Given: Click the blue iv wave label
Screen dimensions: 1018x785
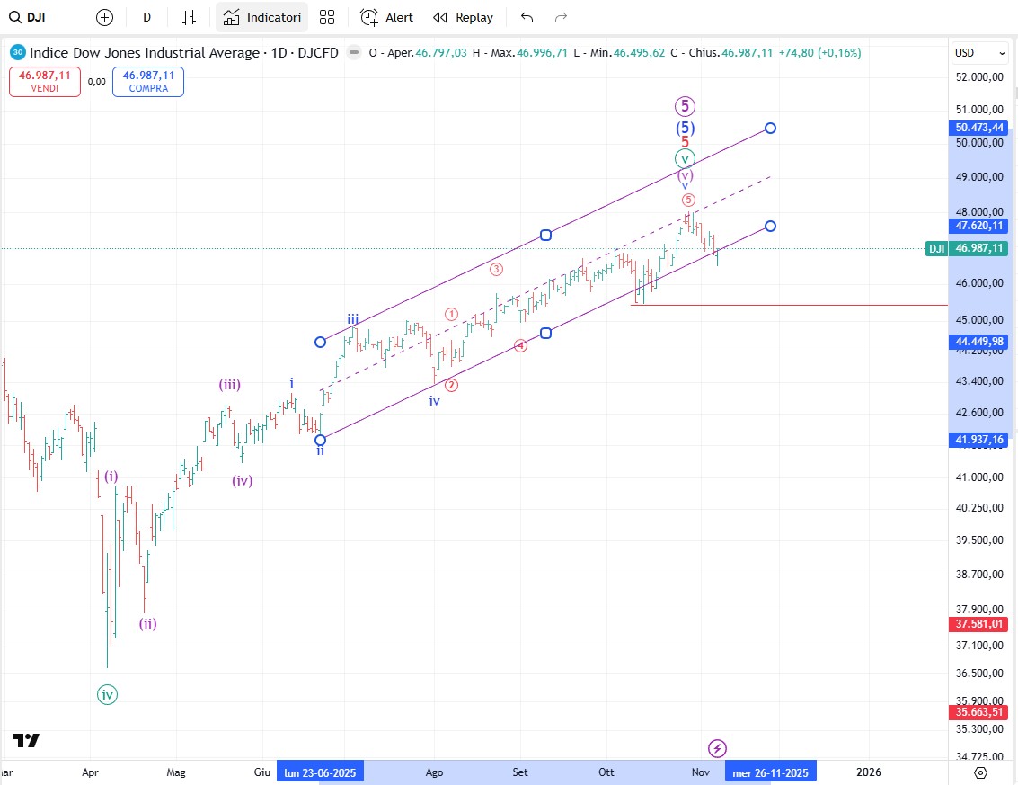Looking at the screenshot, I should (x=434, y=402).
